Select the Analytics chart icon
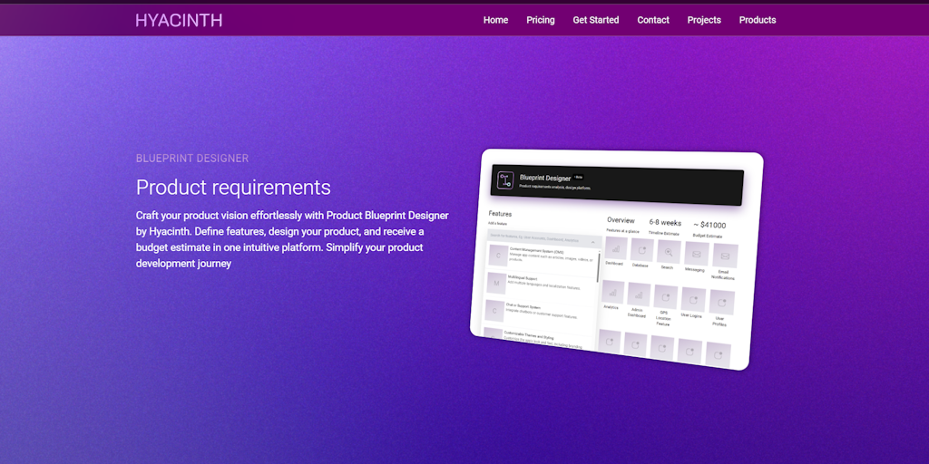 tap(612, 292)
